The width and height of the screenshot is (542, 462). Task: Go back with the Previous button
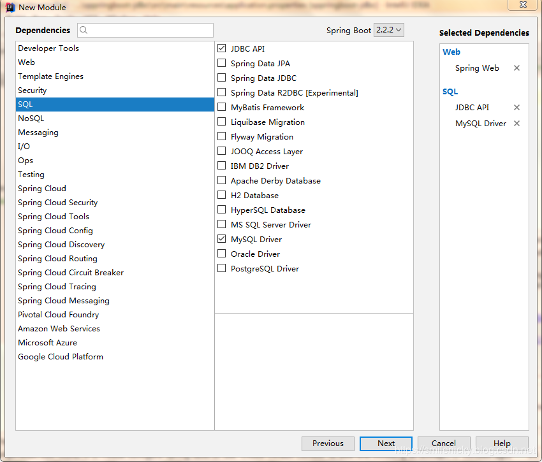click(x=328, y=444)
